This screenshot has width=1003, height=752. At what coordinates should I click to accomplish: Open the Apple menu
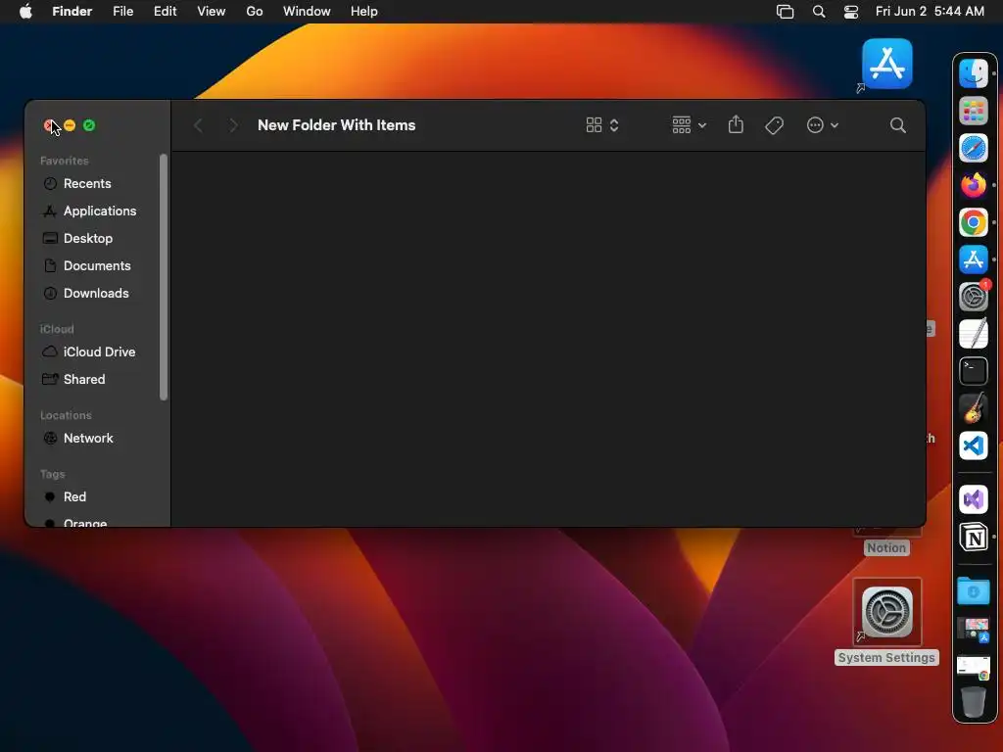point(25,12)
